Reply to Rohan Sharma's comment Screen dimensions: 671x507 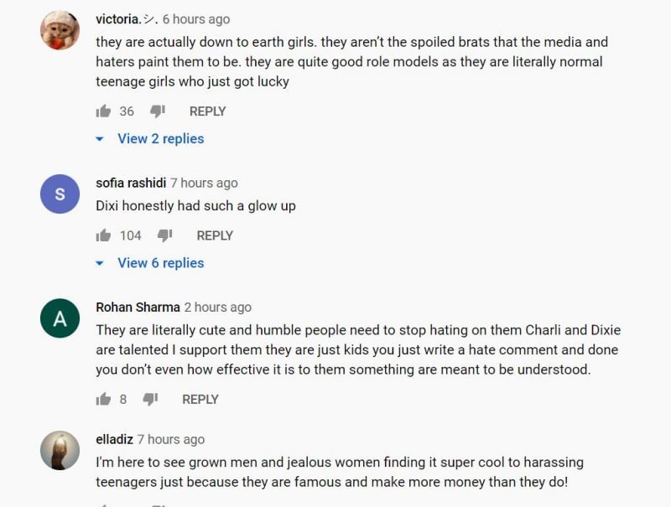tap(200, 400)
